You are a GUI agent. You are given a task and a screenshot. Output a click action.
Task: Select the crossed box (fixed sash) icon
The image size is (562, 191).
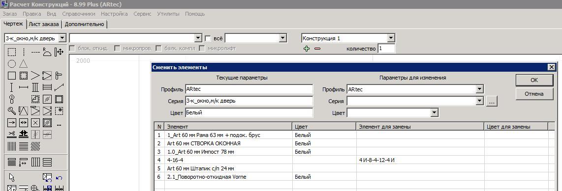tap(35, 123)
